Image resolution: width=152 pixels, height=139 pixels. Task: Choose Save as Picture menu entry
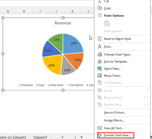coord(115,113)
